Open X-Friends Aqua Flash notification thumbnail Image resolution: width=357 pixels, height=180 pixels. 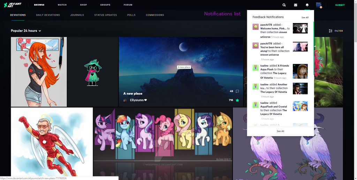[300, 71]
